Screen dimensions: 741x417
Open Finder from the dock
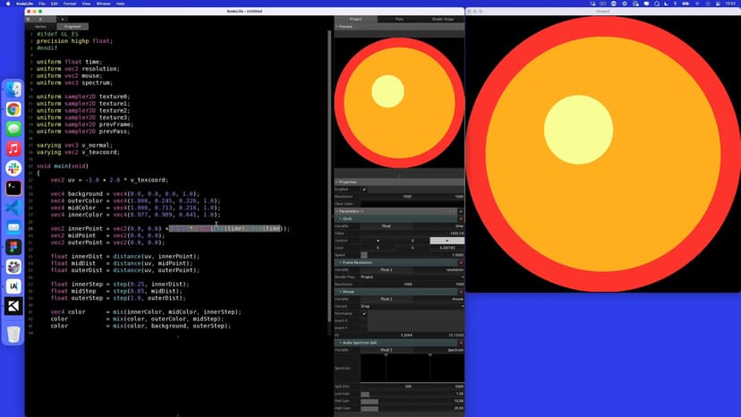[13, 89]
